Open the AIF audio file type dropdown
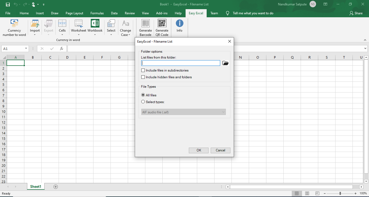This screenshot has height=197, width=369. pyautogui.click(x=184, y=112)
